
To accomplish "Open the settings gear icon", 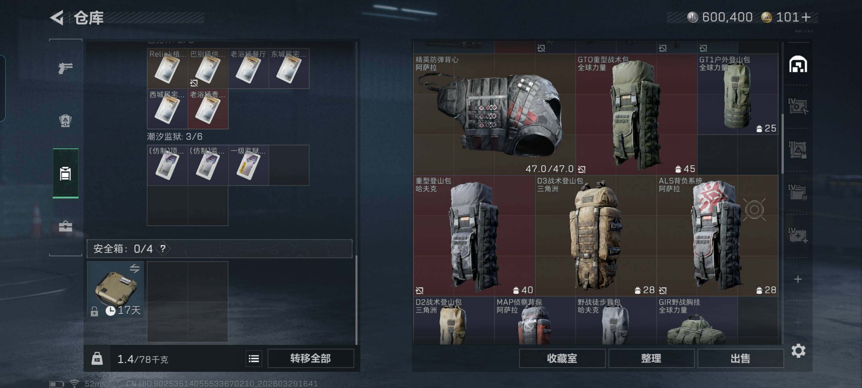I will coord(798,350).
